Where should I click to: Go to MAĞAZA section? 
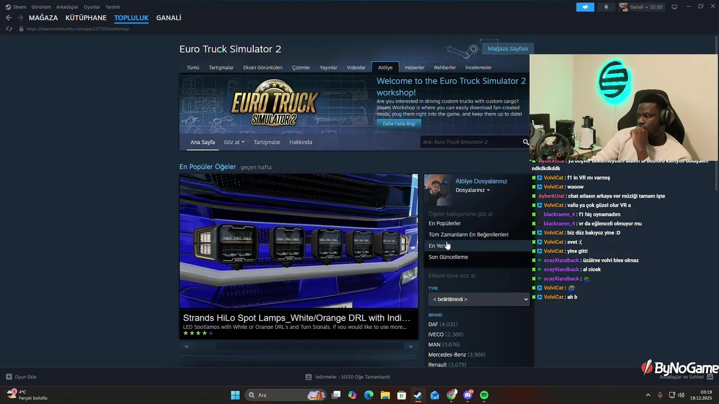click(x=43, y=18)
